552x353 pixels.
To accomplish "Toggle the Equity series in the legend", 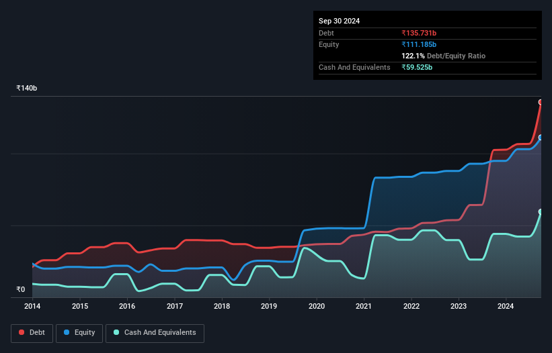I will tap(79, 333).
